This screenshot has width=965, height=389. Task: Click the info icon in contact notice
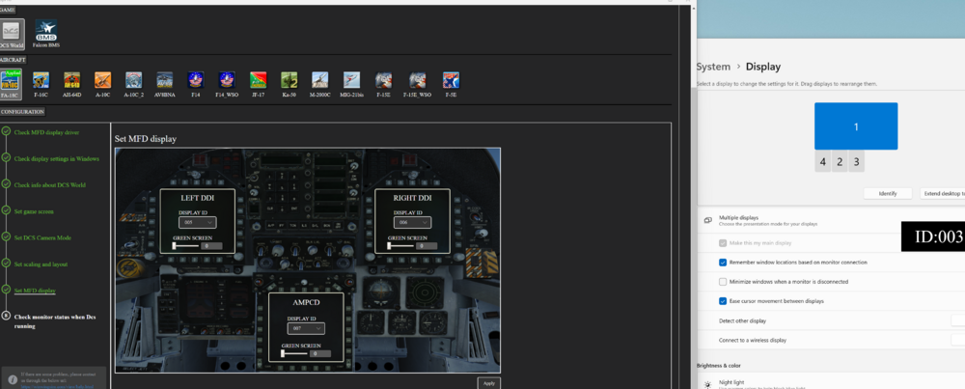(13, 379)
